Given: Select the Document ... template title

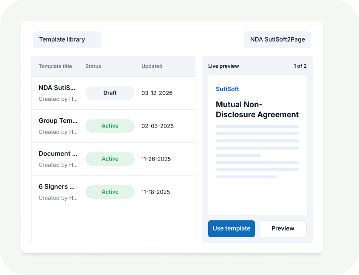Looking at the screenshot, I should (x=57, y=154).
